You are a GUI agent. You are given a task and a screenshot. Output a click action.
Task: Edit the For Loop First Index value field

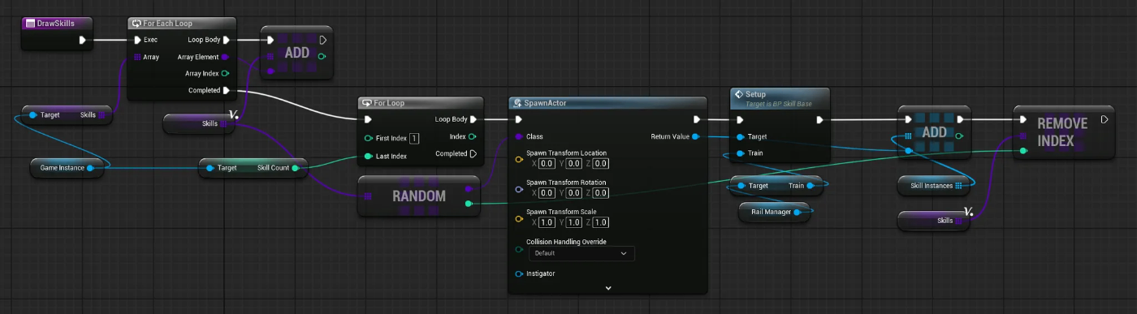414,138
